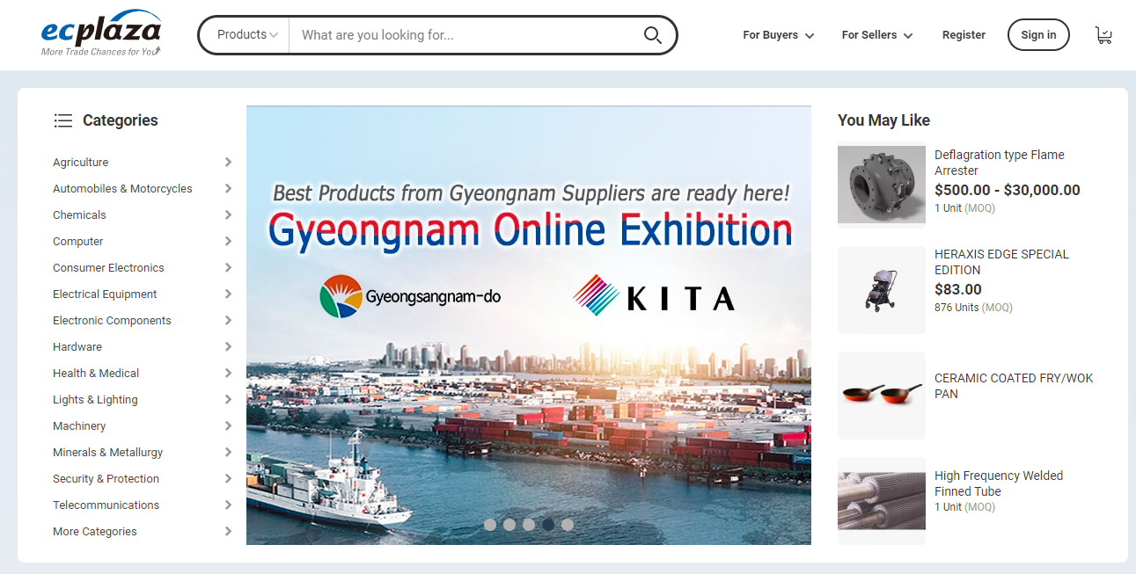This screenshot has width=1136, height=574.
Task: Click 'HERAXIS EDGE SPECIAL EDITION' title
Action: pos(1001,262)
